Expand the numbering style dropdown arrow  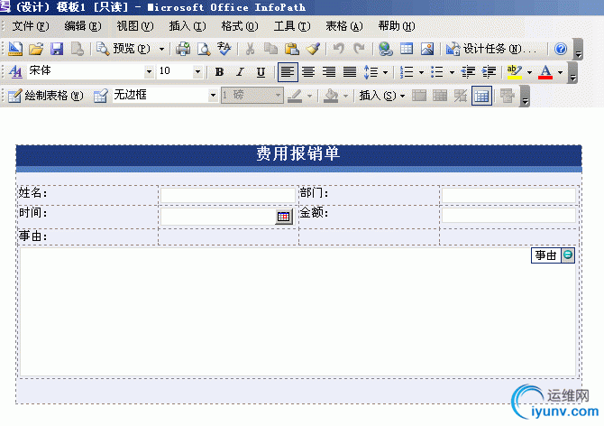pos(421,72)
